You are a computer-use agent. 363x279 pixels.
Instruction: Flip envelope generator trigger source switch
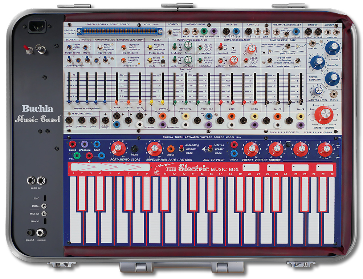pos(124,48)
